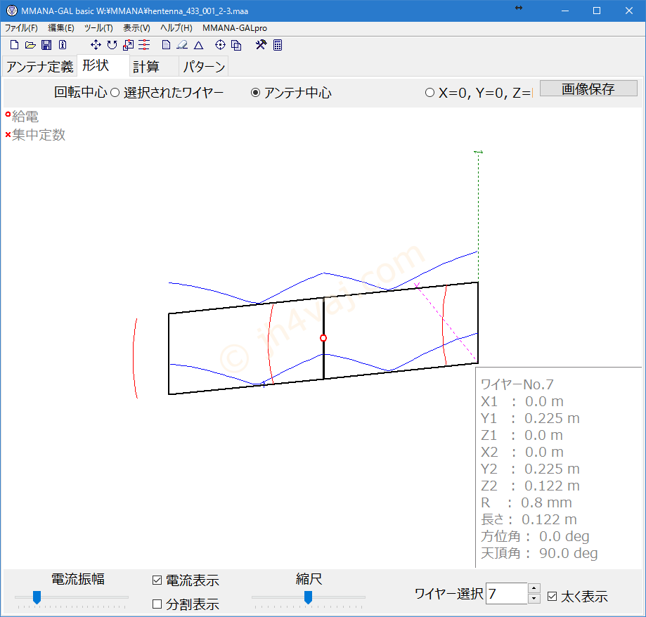Image resolution: width=646 pixels, height=617 pixels.
Task: Click the 縮尺 slider handle
Action: [x=308, y=597]
